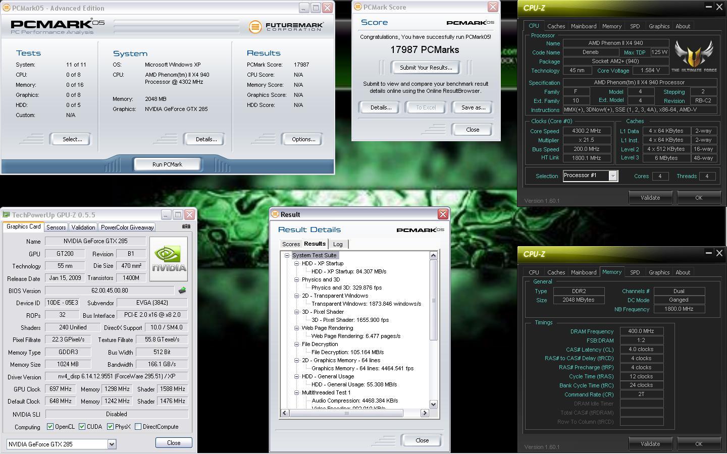Switch to Sensors tab in GPU-Z

pyautogui.click(x=56, y=228)
